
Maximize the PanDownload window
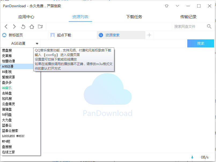(199, 6)
